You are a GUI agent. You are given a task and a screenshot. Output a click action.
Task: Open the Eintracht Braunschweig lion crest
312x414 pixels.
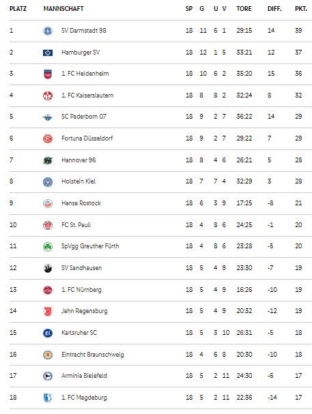click(x=48, y=355)
